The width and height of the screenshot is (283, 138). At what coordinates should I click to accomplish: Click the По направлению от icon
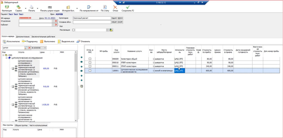89,8
